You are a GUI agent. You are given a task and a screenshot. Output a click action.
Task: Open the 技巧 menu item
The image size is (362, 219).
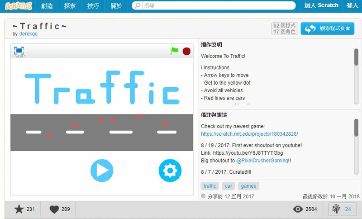[93, 6]
